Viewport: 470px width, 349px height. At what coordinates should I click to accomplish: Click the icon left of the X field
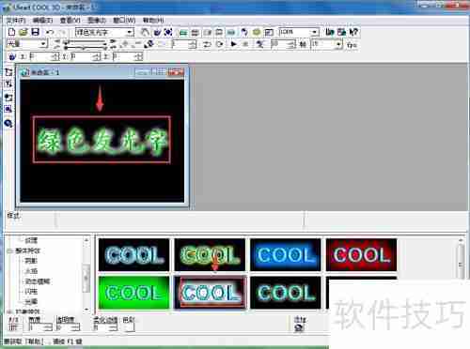[x=12, y=56]
